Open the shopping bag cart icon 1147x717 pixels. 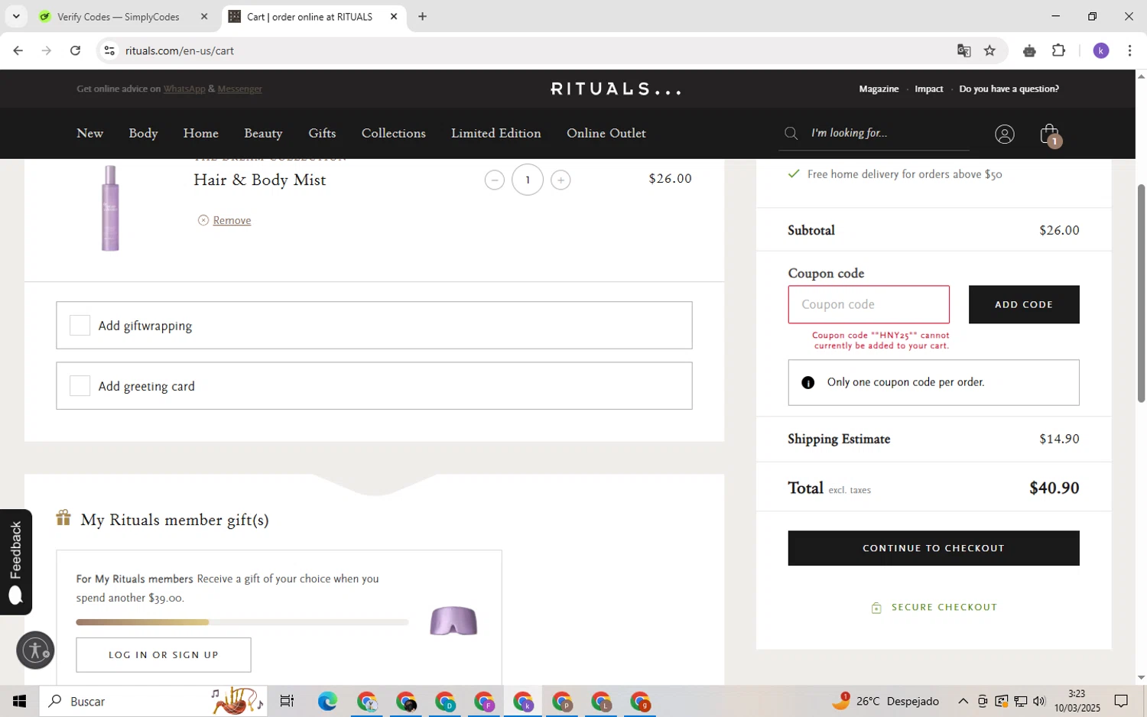click(1051, 135)
